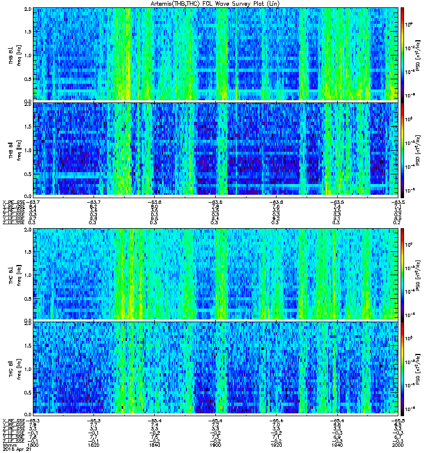The width and height of the screenshot is (425, 453).
Task: Click the '1.5' frequency tick of the THB B∥ panel
Action: (x=28, y=126)
